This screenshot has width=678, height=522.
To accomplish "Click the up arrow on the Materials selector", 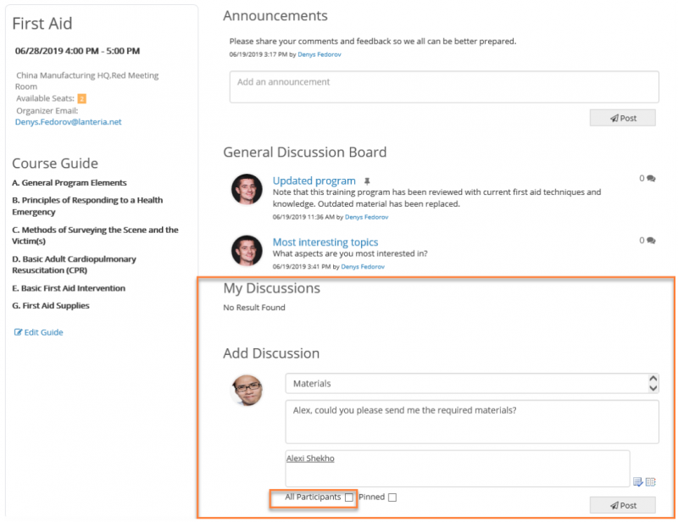I will coord(653,379).
